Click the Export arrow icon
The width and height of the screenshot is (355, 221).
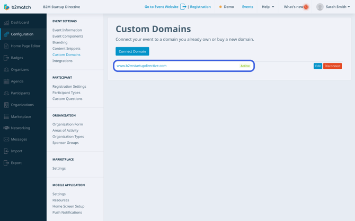pos(6,163)
